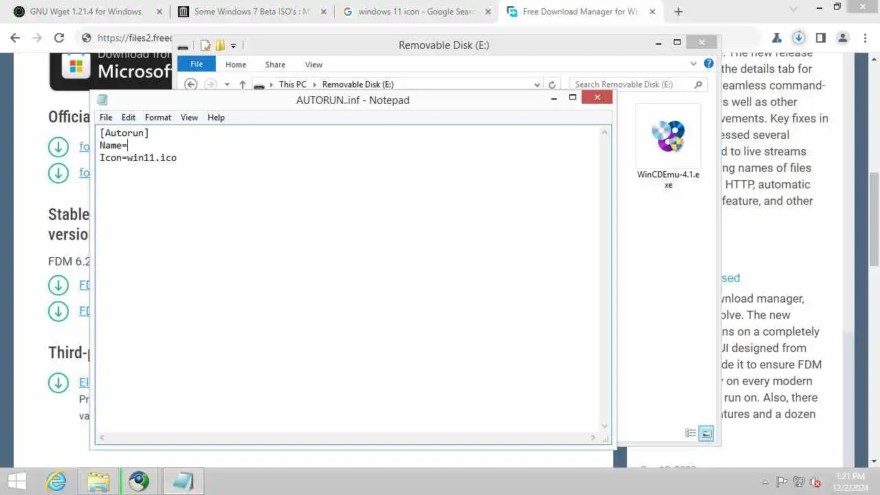Click the Icon=win11.ico line in Notepad
Screen dimensions: 880x495
click(138, 157)
